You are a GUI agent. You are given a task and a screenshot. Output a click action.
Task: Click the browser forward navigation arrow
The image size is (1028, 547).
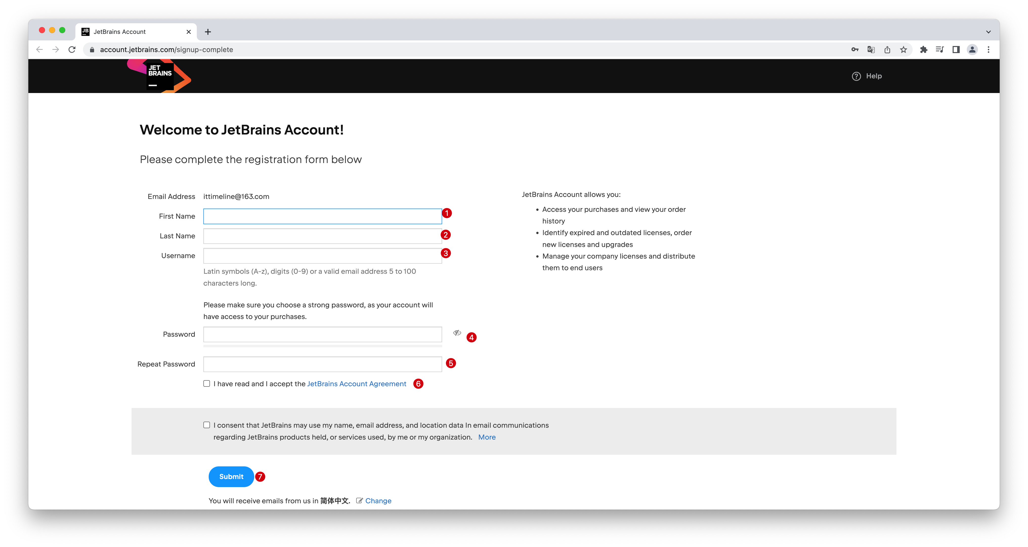coord(55,50)
